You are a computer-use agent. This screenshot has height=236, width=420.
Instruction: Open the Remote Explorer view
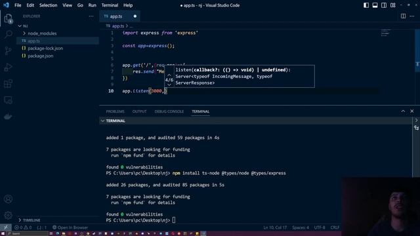click(9, 100)
